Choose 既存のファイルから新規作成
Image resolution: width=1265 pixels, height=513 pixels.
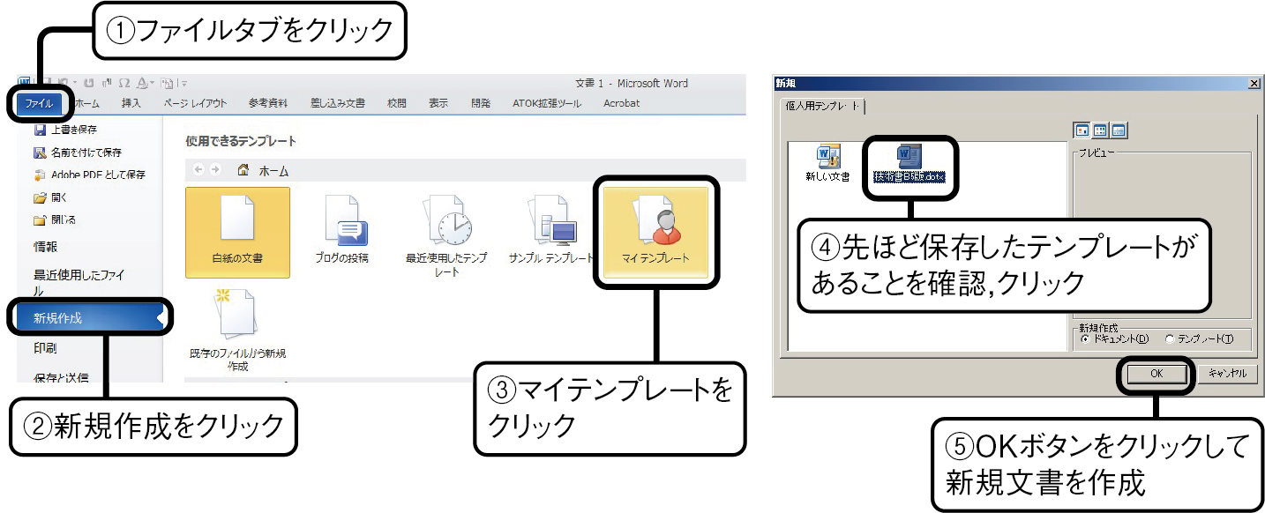(238, 330)
